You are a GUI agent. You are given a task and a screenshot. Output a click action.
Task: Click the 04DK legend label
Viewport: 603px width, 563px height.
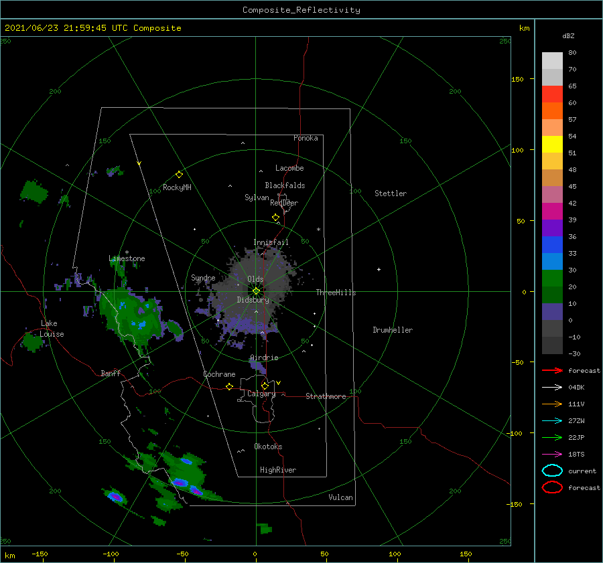(576, 388)
